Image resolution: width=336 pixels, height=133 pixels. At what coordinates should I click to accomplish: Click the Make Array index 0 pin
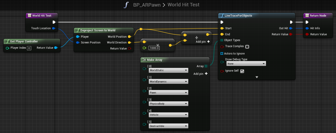[144, 69]
